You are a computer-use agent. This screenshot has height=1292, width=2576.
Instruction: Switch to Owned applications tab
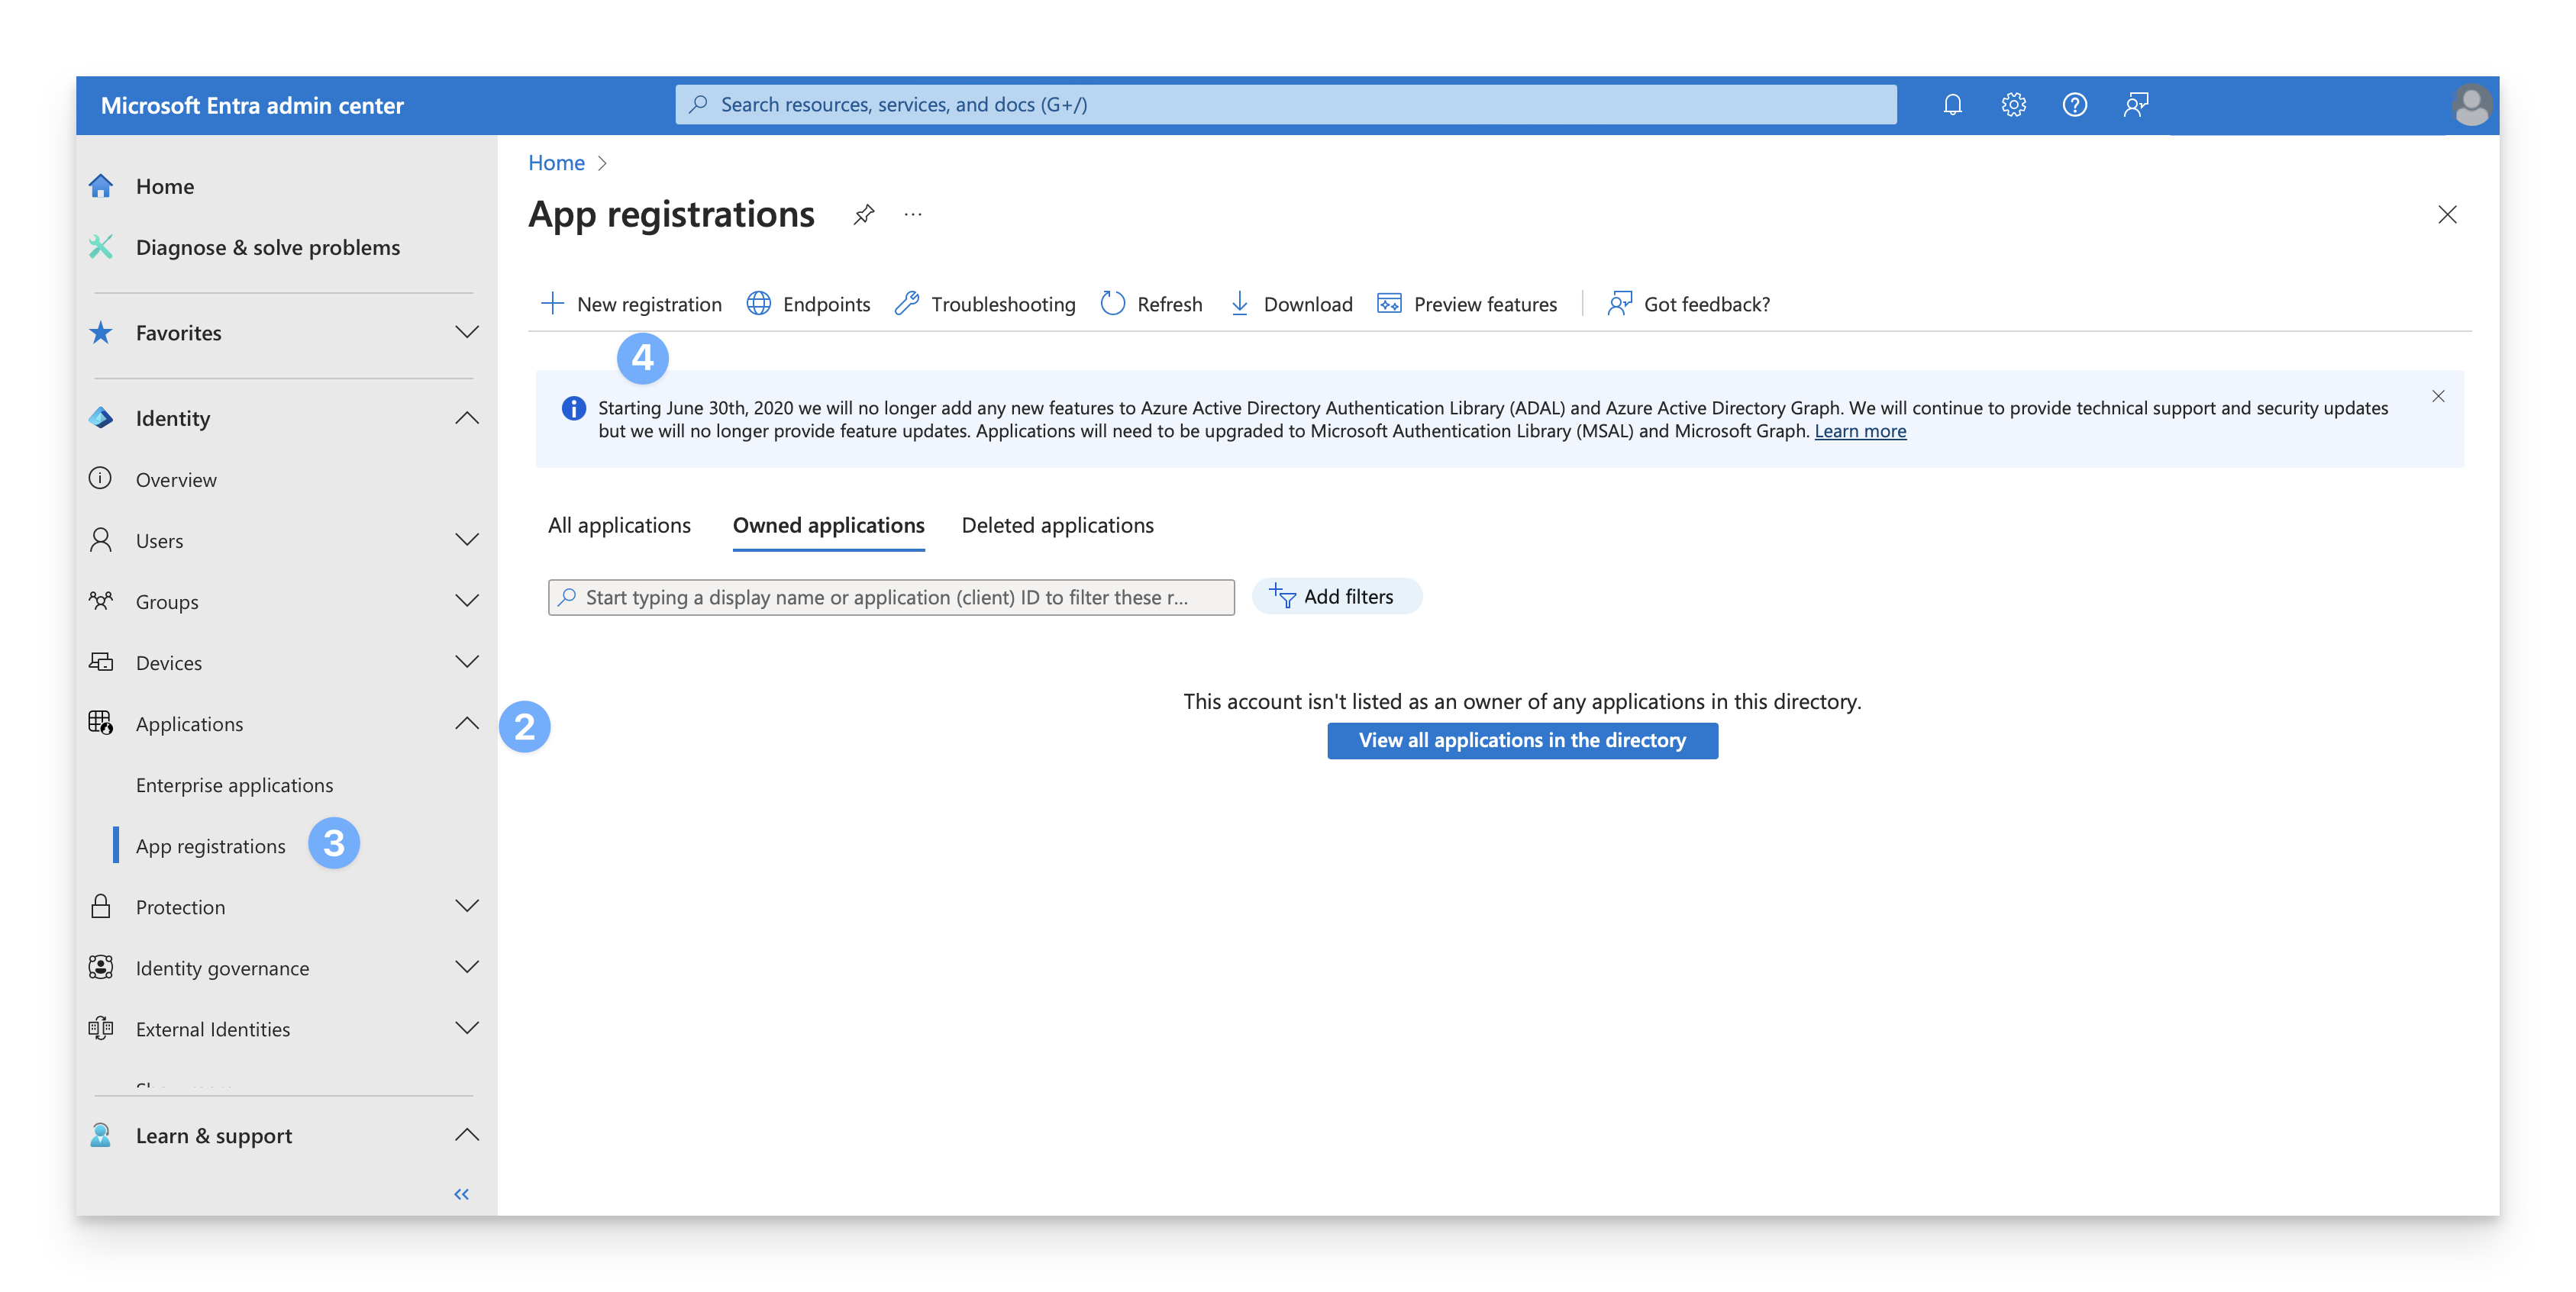tap(828, 526)
